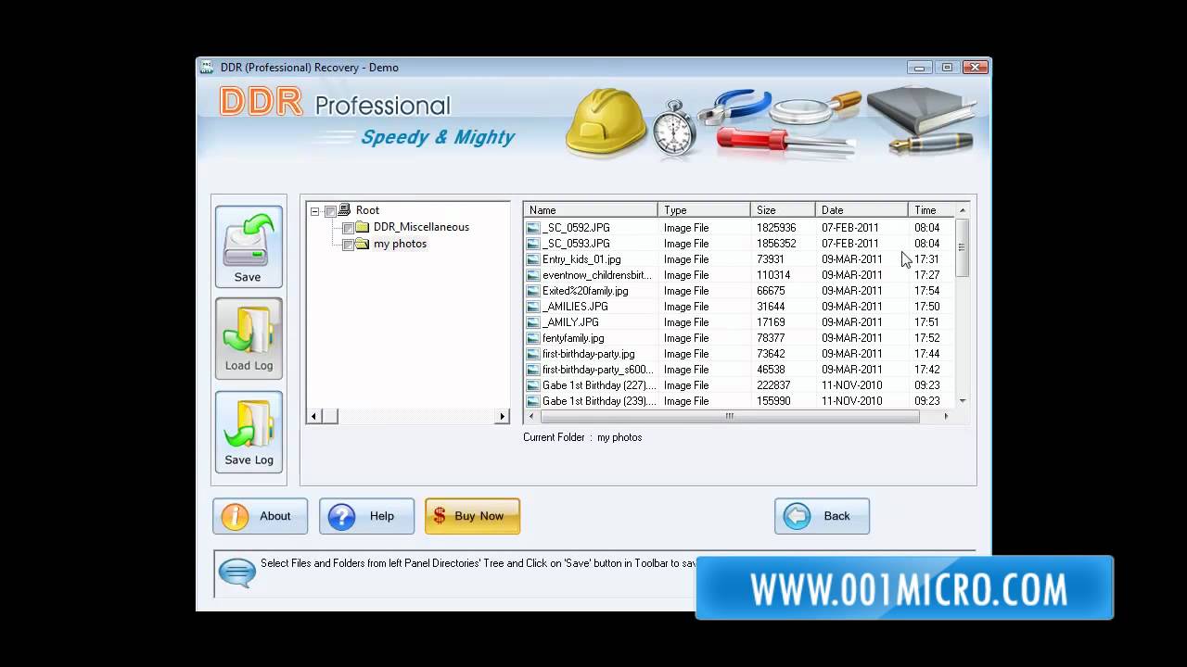The height and width of the screenshot is (667, 1187).
Task: Click time value 17:54
Action: point(926,291)
